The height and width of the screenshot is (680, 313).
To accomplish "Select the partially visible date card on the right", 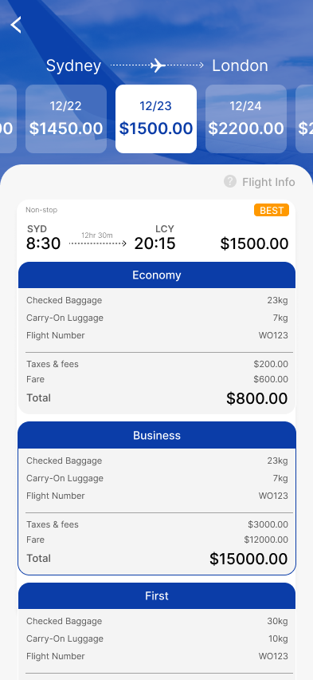I will point(304,119).
